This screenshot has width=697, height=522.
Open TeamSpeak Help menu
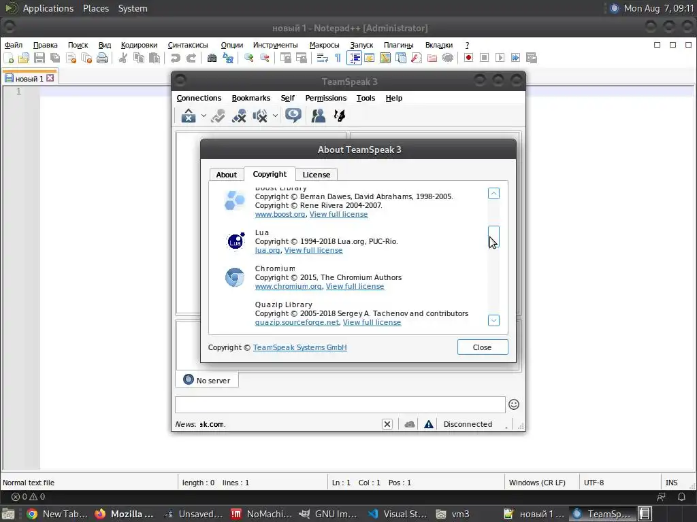[x=394, y=98]
